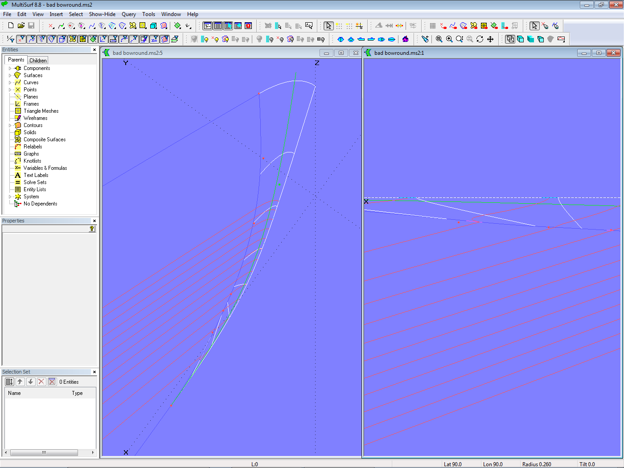Select Composite Surfaces in entity tree
Viewport: 624px width, 468px height.
[x=44, y=140]
